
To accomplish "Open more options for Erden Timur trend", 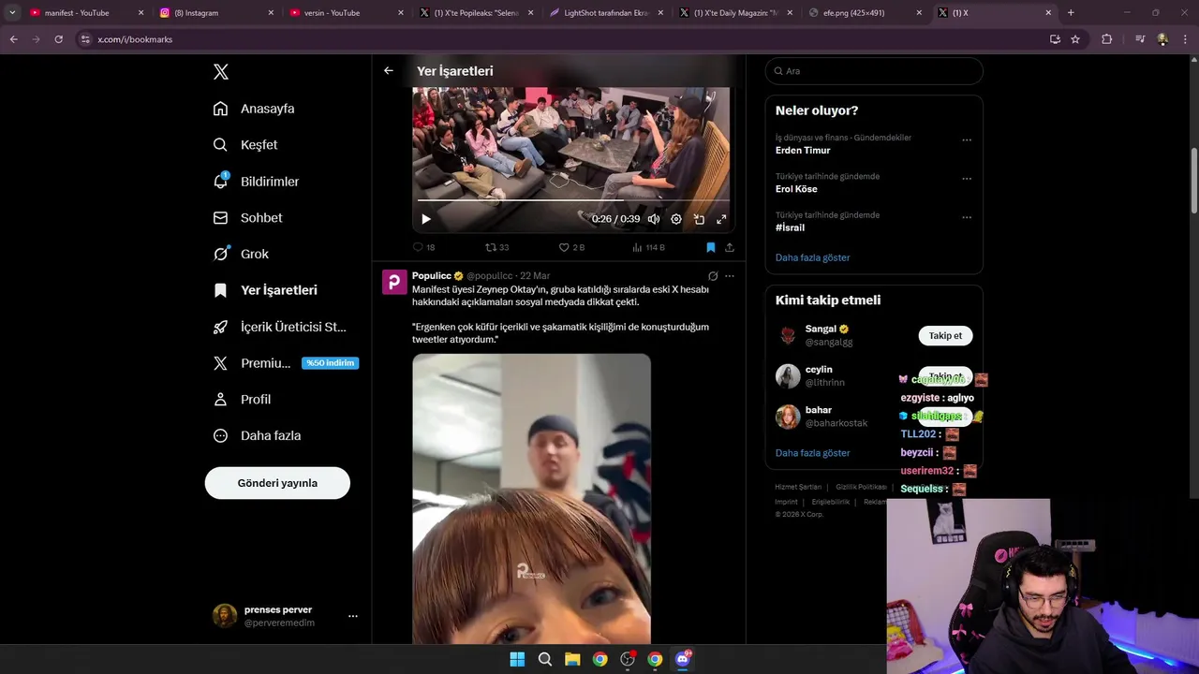I will coord(967,140).
